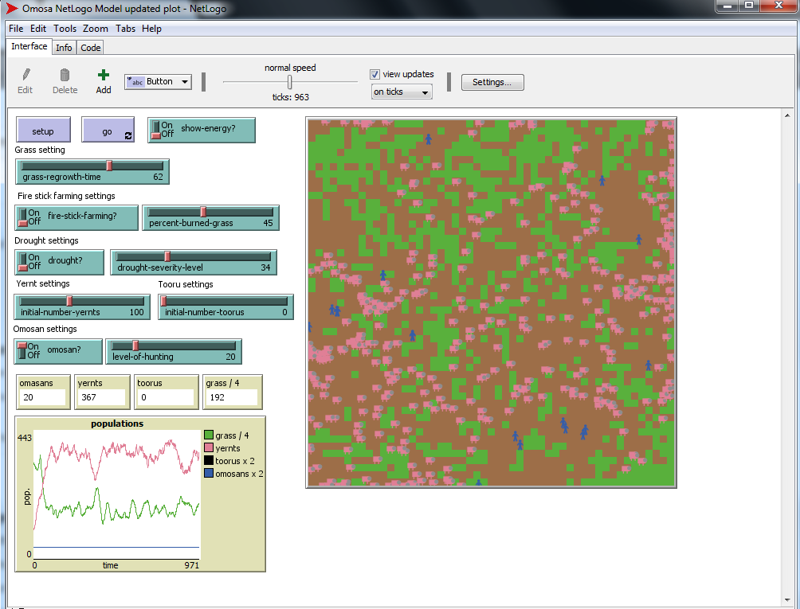This screenshot has width=800, height=609.
Task: Click the Omosan settings label
Action: [x=45, y=329]
